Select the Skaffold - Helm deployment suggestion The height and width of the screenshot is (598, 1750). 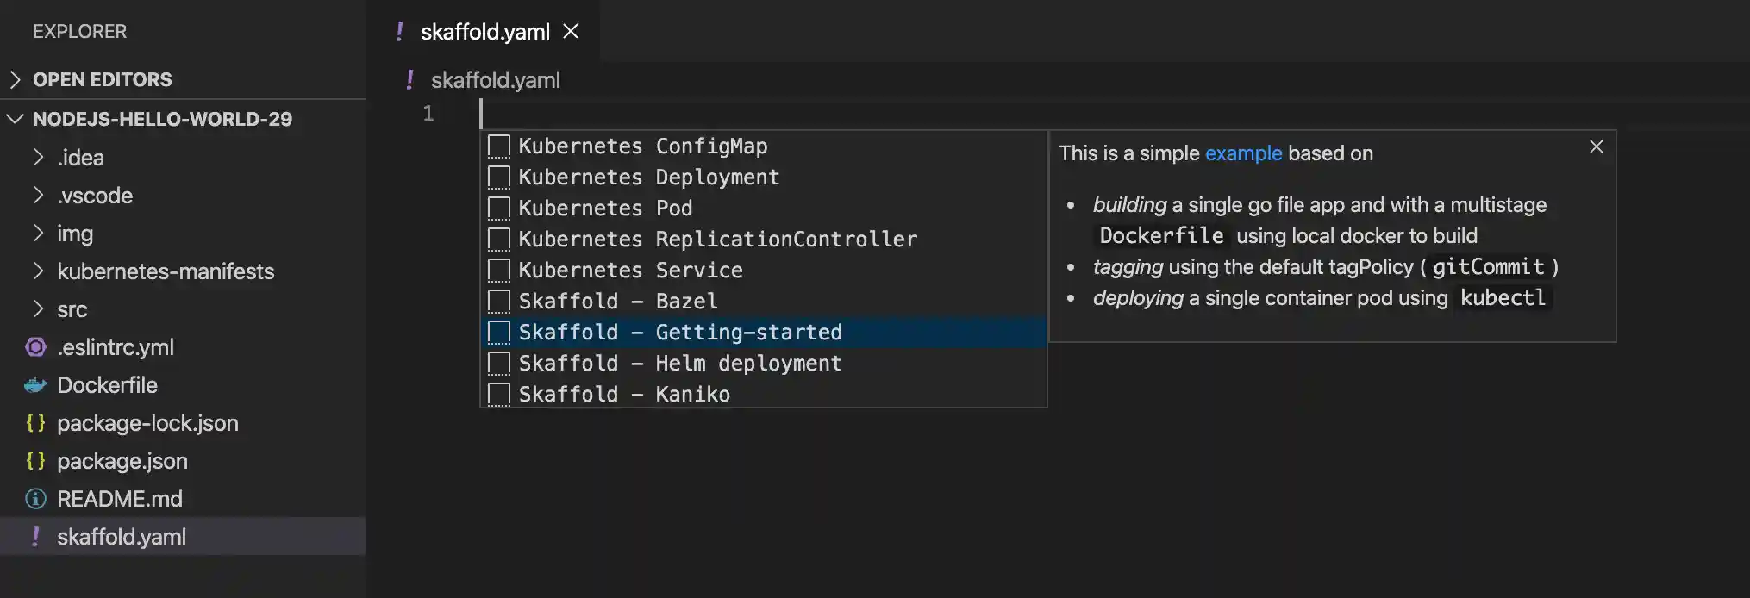point(679,363)
